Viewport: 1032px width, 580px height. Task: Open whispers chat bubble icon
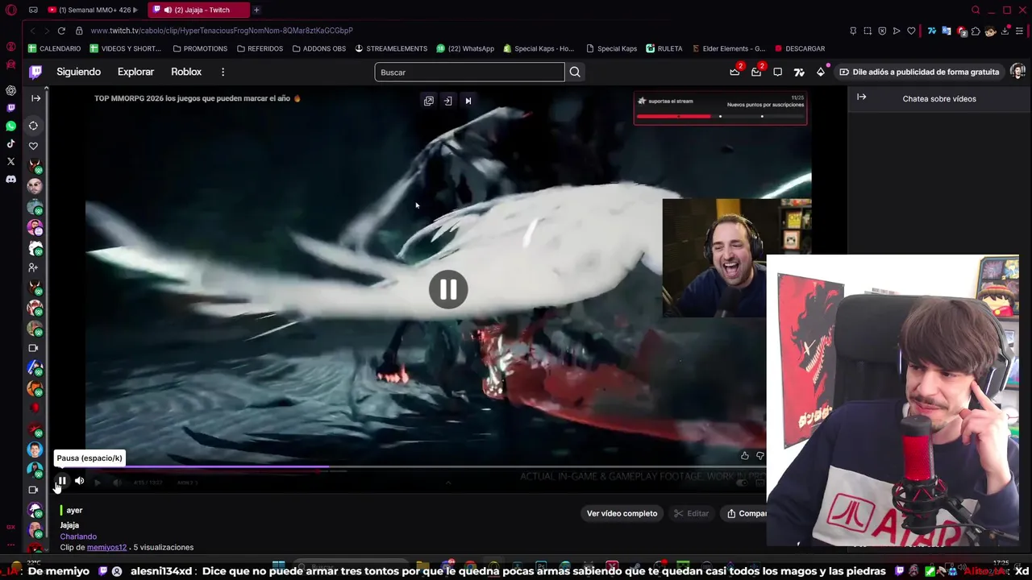(777, 72)
